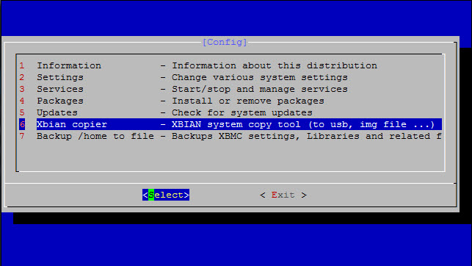
Task: Click 'Check for system updates' description
Action: [242, 112]
